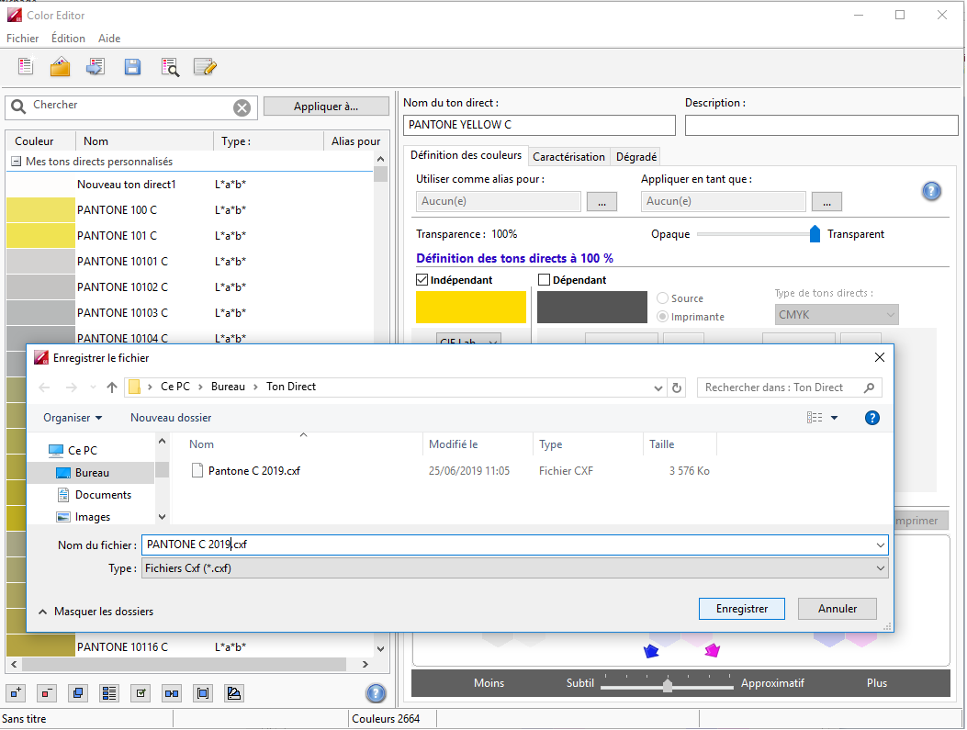Click the yellow Indépendant color swatch

470,307
